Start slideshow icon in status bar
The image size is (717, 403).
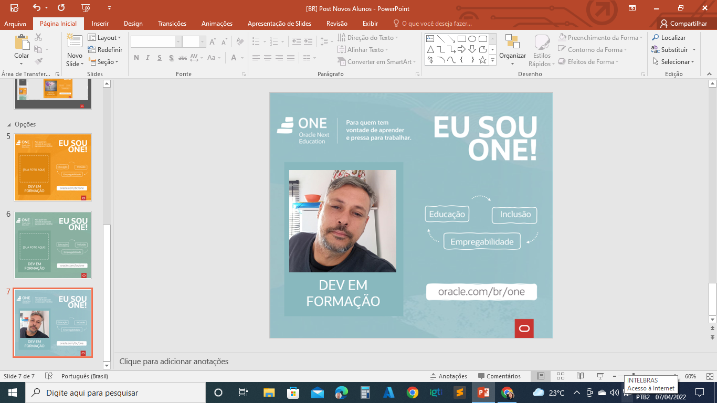pyautogui.click(x=600, y=376)
